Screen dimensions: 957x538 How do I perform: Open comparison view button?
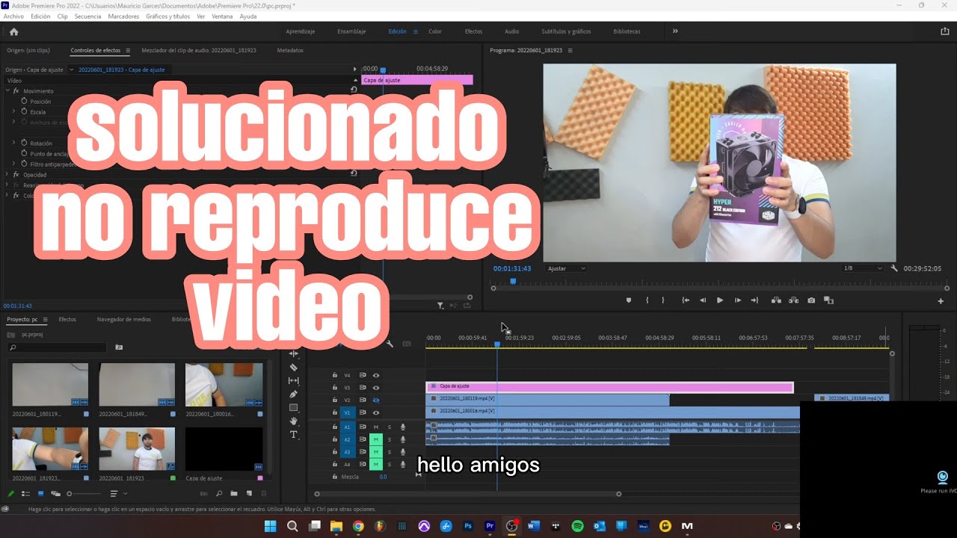pos(828,300)
